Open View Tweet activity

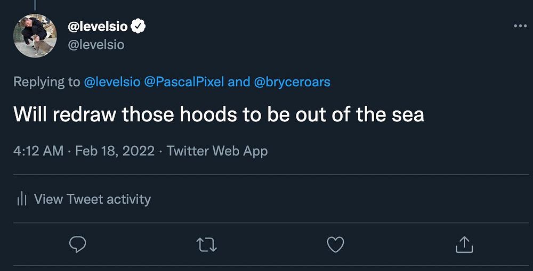click(92, 200)
